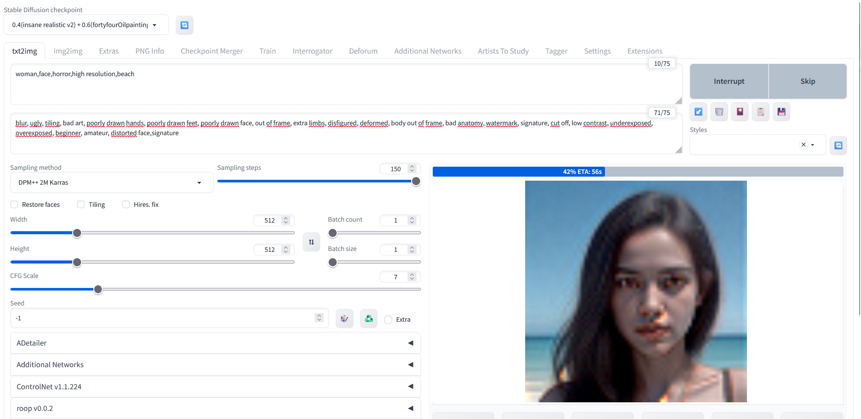Switch to the img2img tab
Viewport: 861px width, 419px height.
pyautogui.click(x=68, y=51)
